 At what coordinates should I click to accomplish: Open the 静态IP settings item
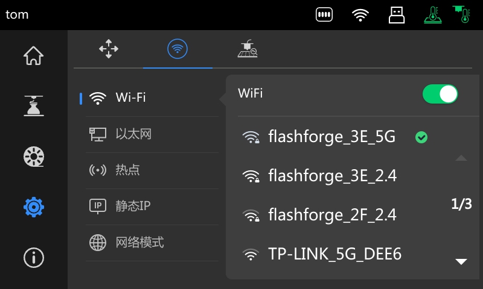click(152, 207)
